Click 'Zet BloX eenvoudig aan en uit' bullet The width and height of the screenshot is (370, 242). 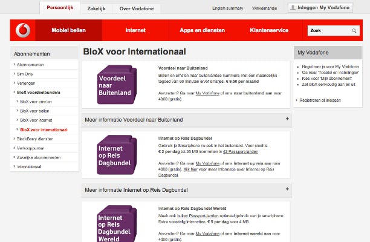328,84
